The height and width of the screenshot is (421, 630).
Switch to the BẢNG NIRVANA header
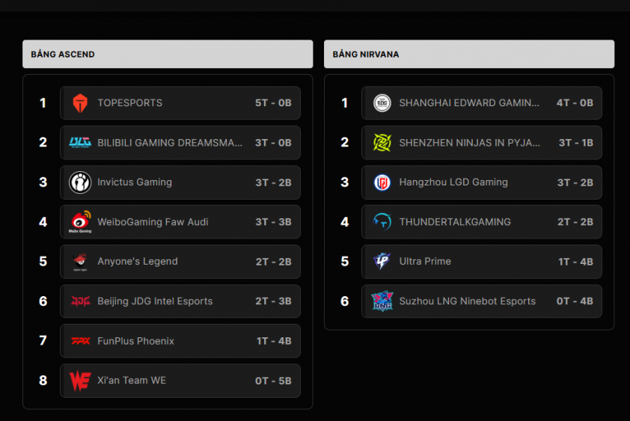pyautogui.click(x=469, y=55)
